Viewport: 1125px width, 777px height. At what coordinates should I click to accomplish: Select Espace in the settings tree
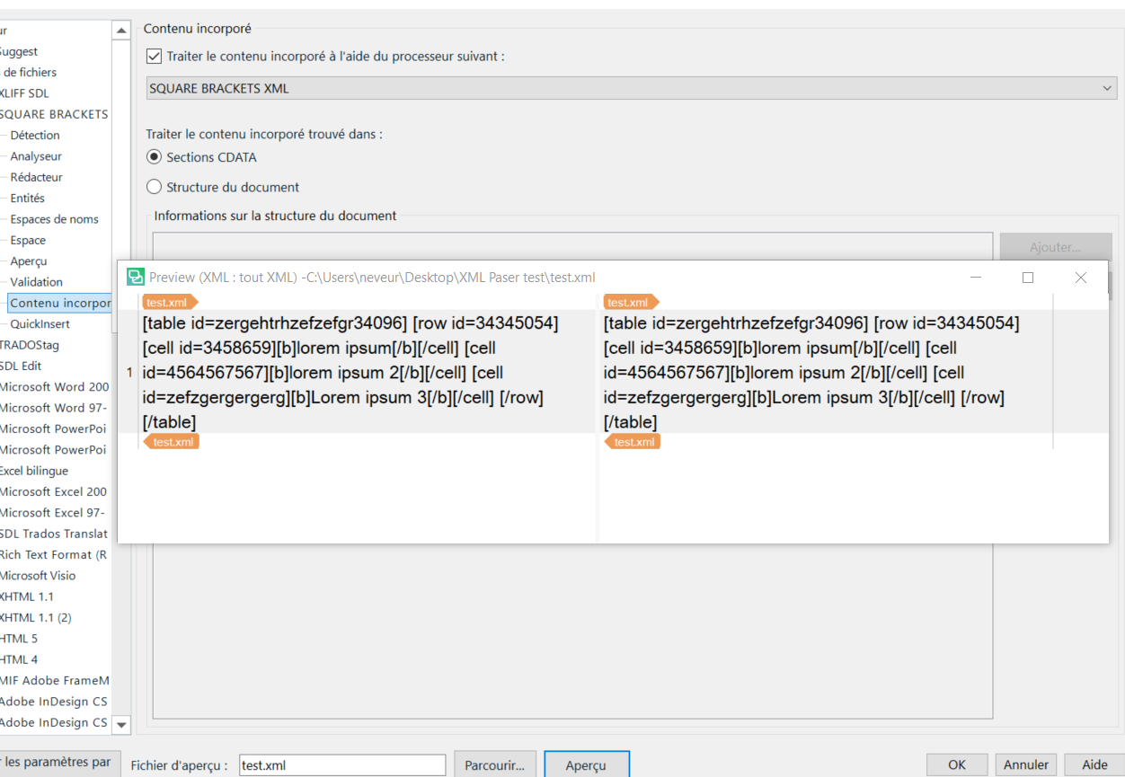(28, 240)
